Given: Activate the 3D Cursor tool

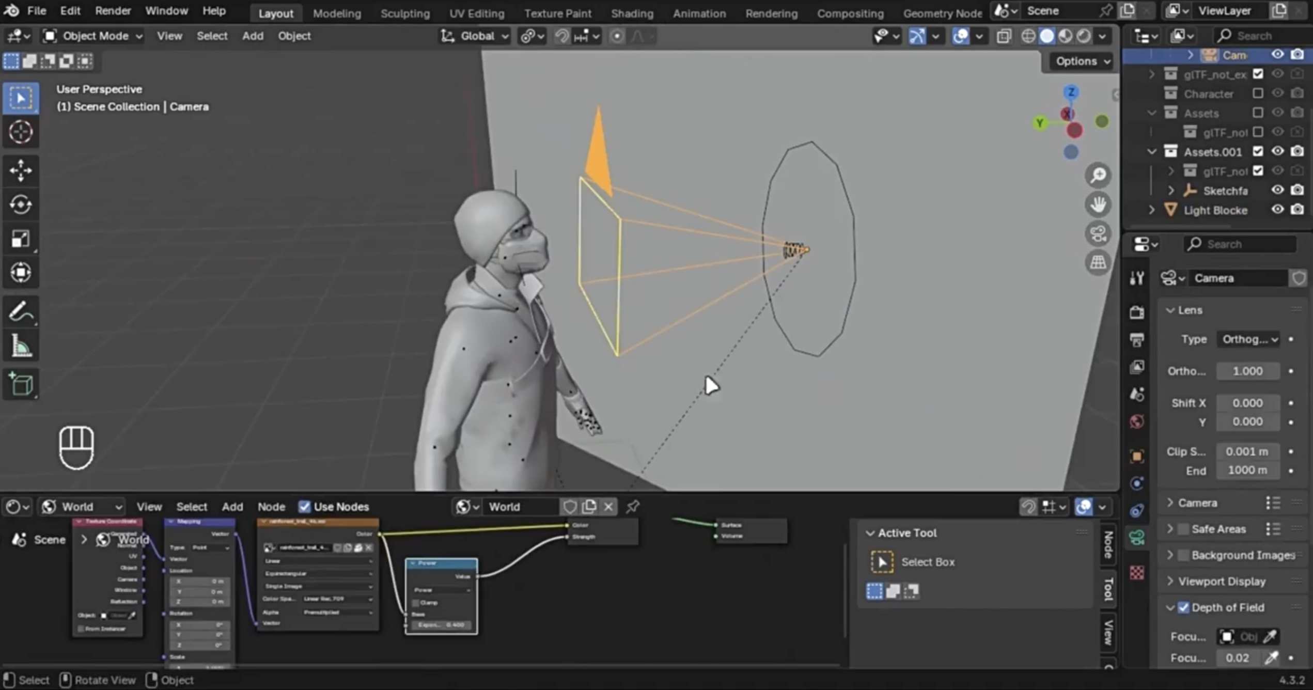Looking at the screenshot, I should [21, 132].
